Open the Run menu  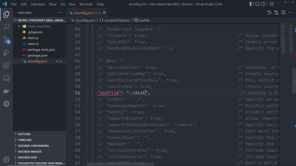coord(72,4)
